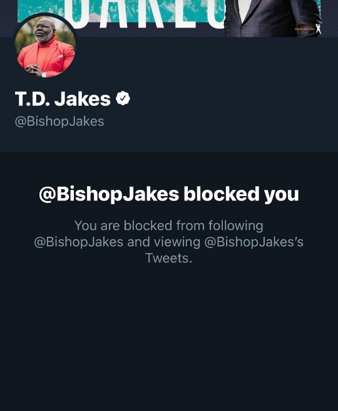Tap the "@BishopJakes's" mention in message

pos(253,242)
